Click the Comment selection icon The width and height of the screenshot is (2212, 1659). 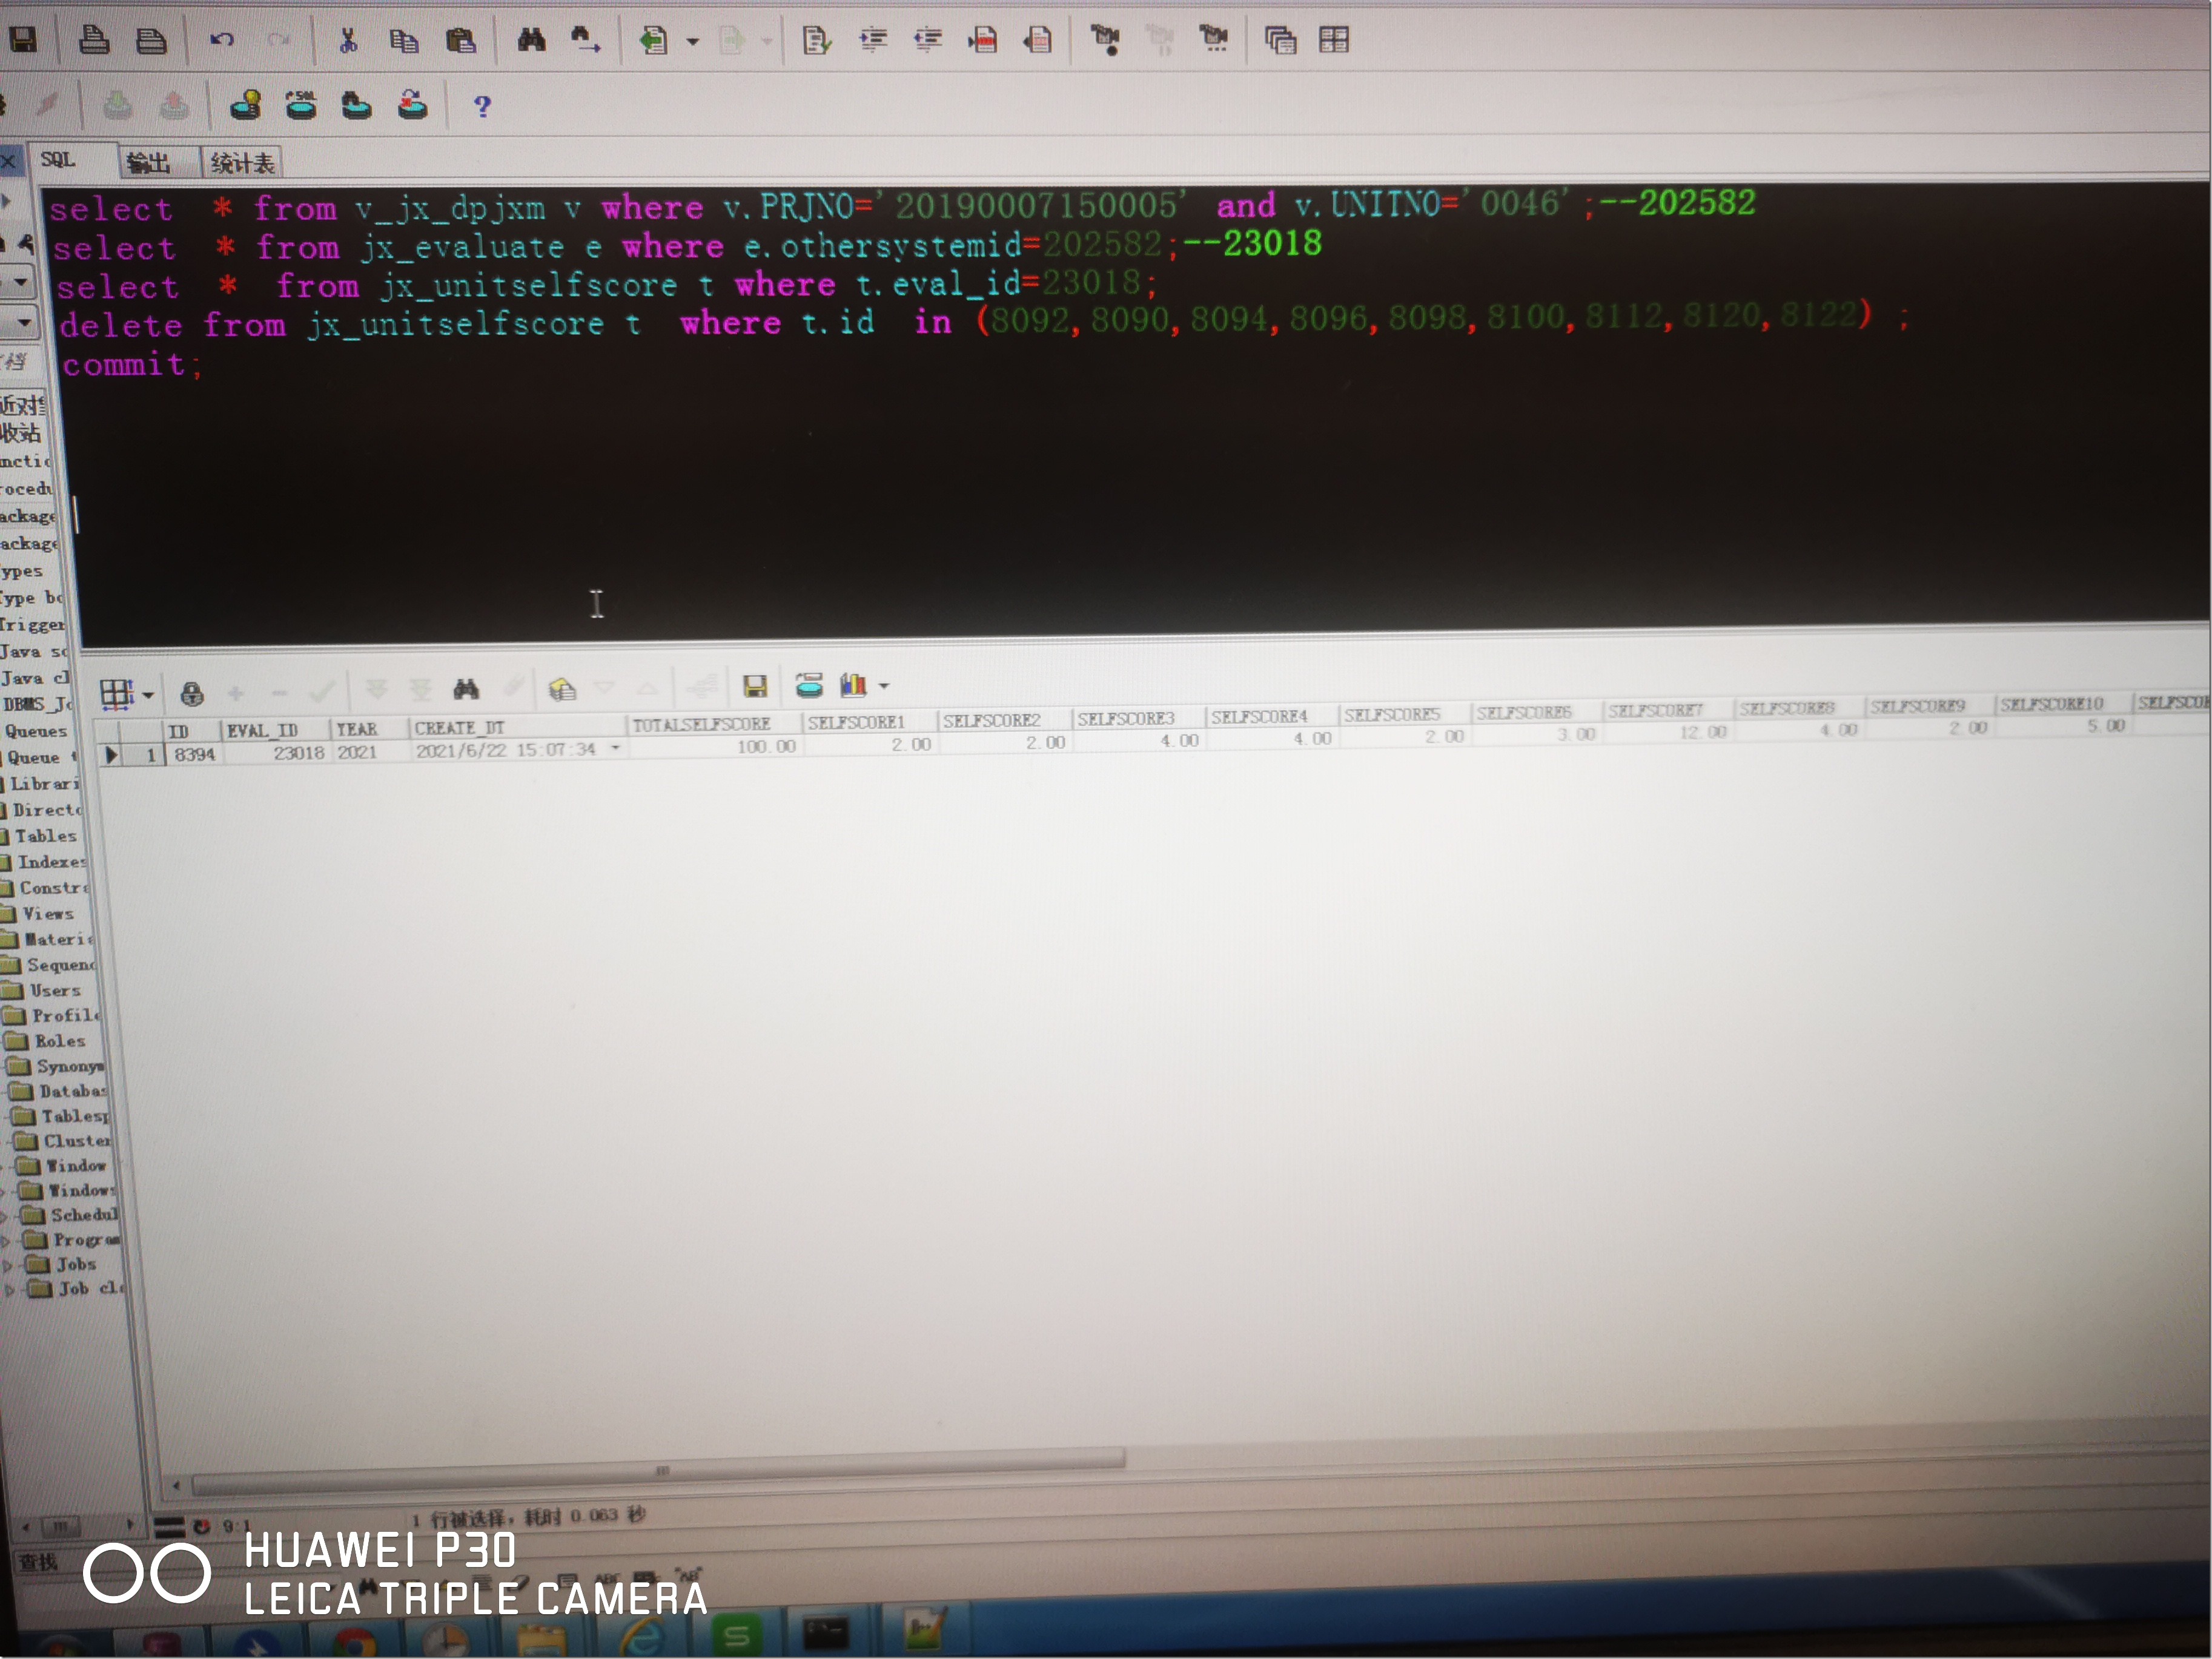[983, 40]
